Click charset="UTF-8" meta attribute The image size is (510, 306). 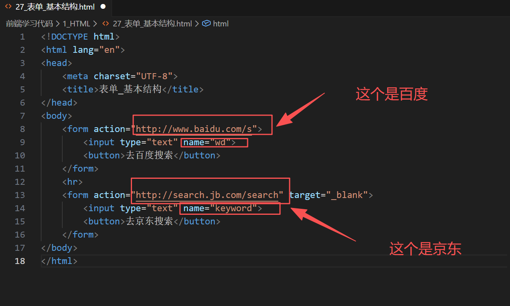tap(133, 76)
